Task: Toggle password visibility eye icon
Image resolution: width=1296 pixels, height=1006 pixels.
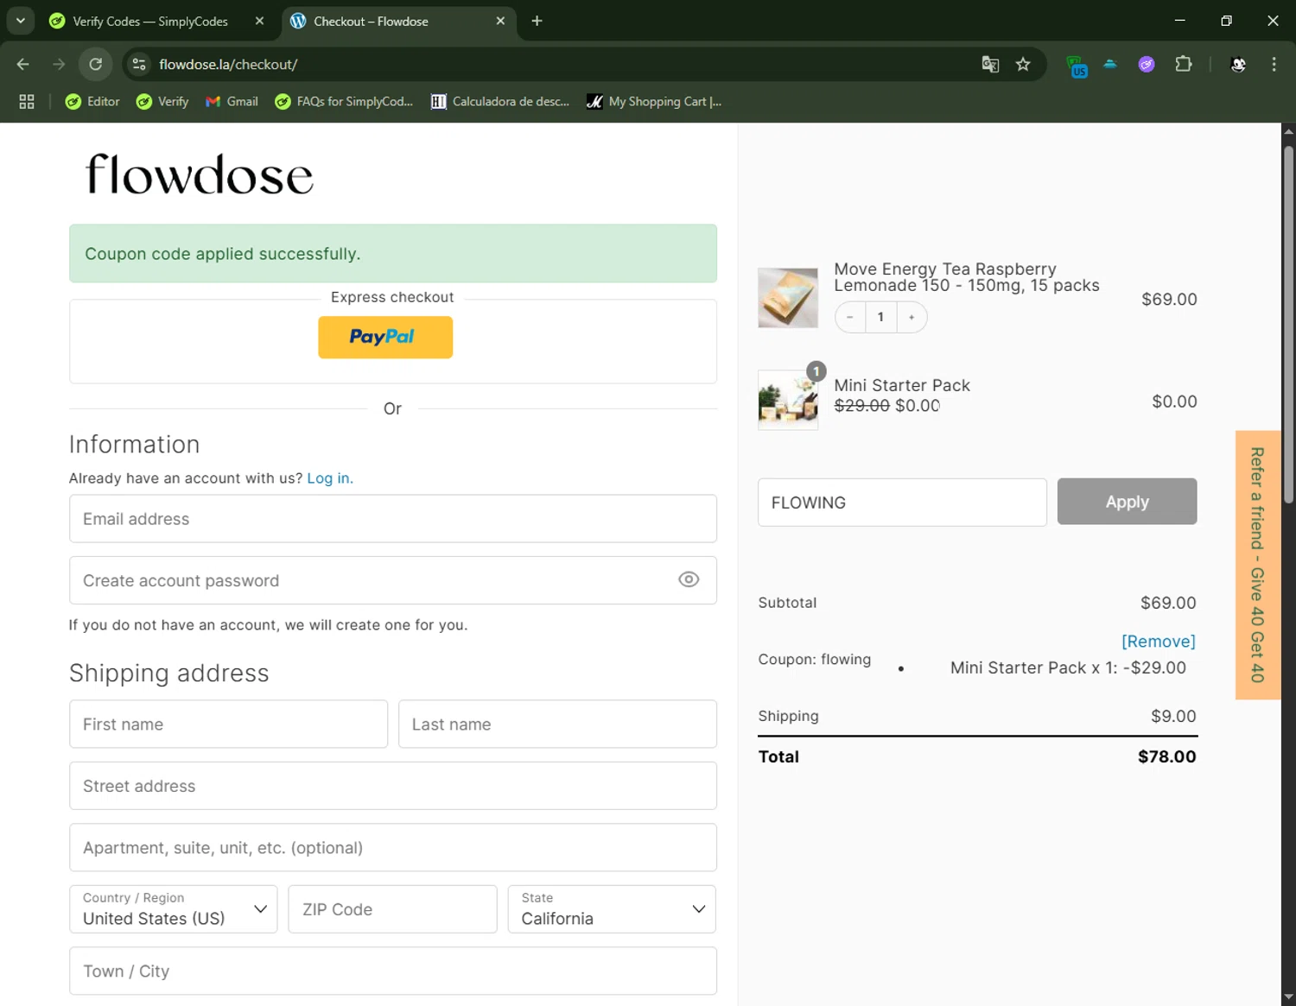Action: (x=689, y=579)
